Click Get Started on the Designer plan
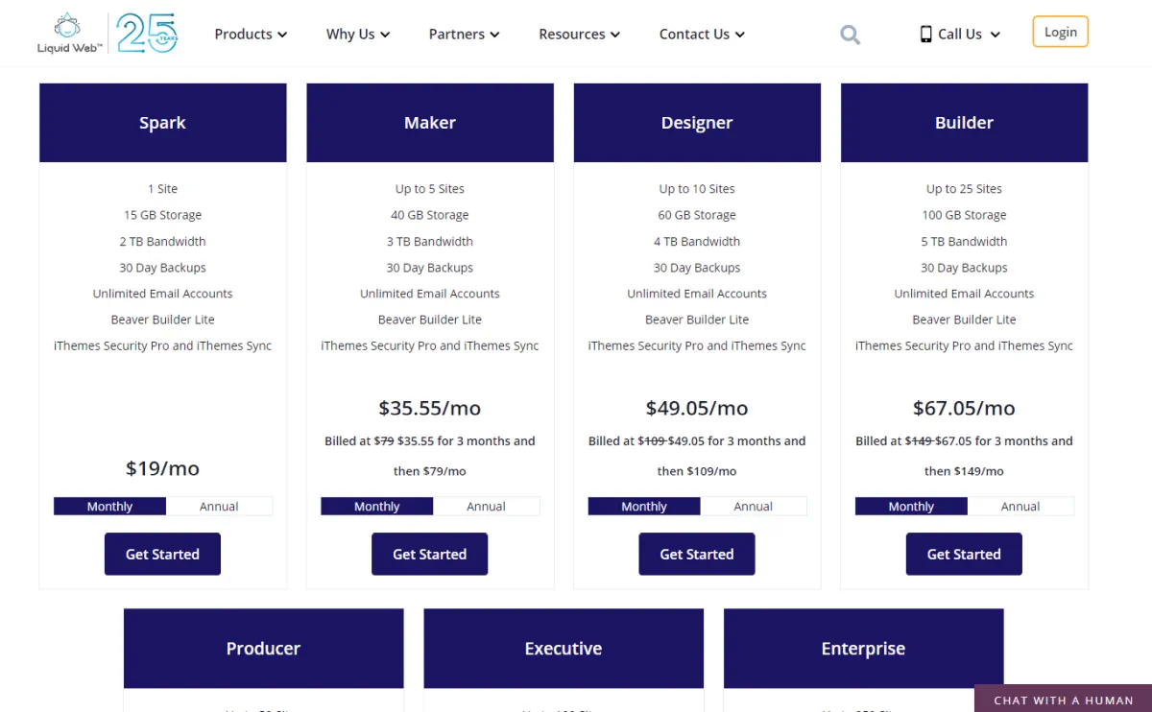 pos(697,554)
